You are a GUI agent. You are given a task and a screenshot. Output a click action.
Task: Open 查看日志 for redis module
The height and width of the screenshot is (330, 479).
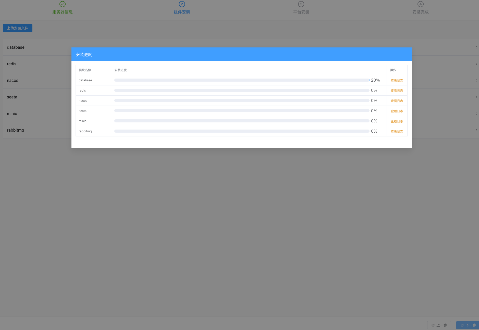tap(397, 91)
